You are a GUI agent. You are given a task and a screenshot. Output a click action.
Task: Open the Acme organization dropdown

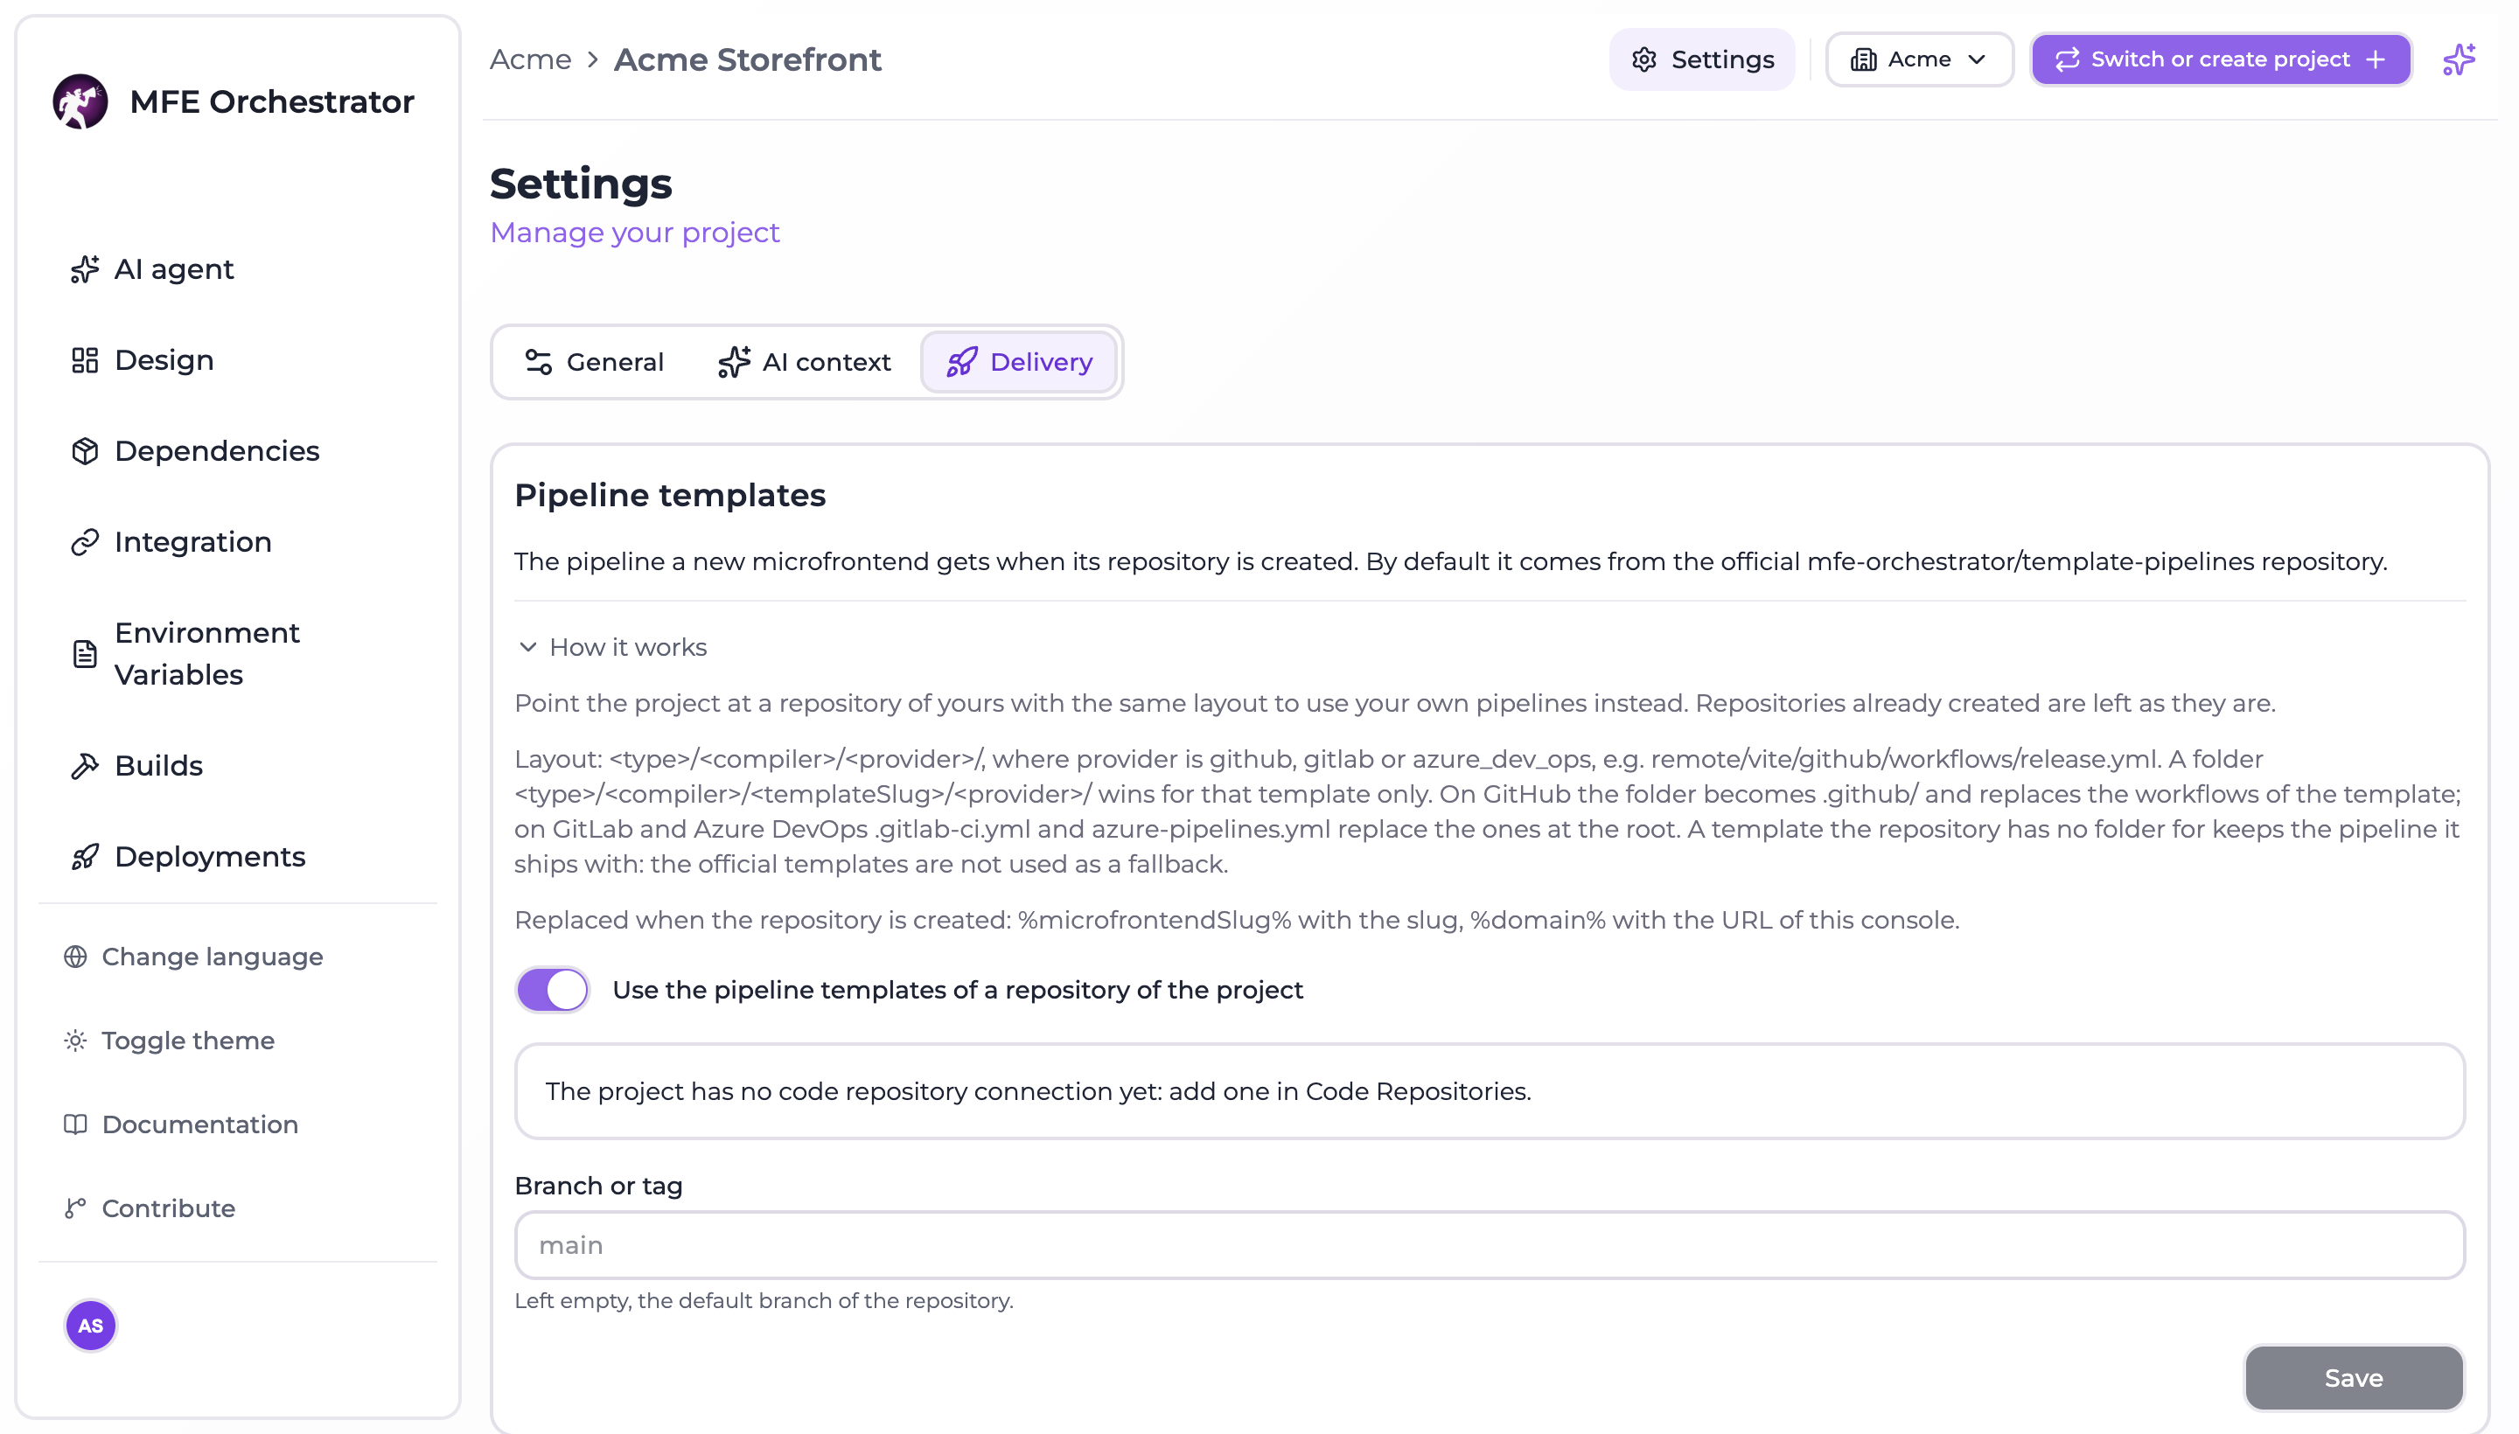pyautogui.click(x=1919, y=59)
